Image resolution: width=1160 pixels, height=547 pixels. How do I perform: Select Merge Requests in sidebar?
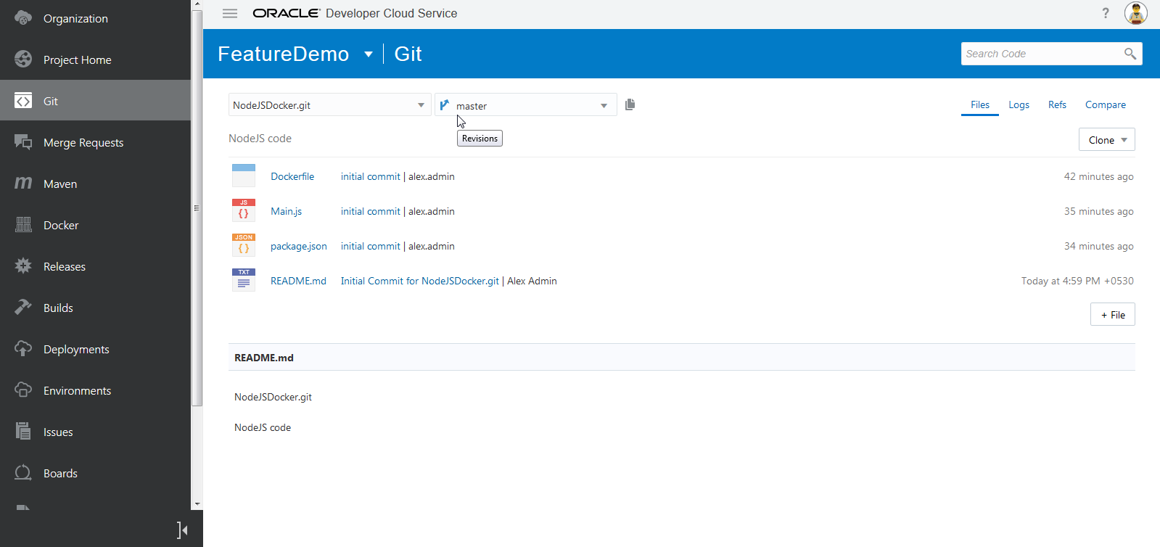pyautogui.click(x=83, y=142)
